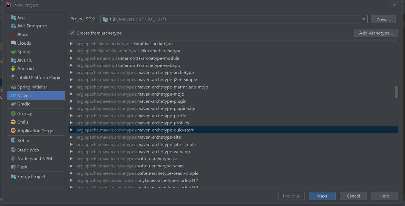Screen dimensions: 405x206
Task: Click the Static Web globe icon
Action: [x=13, y=150]
